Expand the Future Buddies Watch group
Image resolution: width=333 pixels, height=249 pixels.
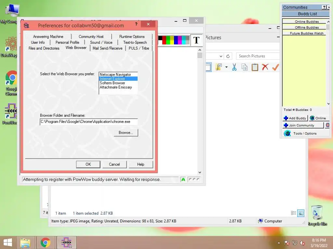point(304,33)
